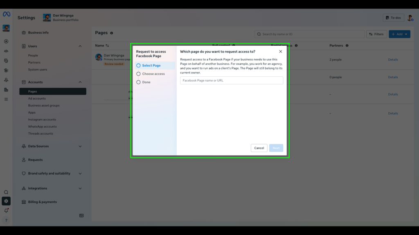Open the coins billing icon in the left rail
Screen dimensions: 419x235
(6, 90)
